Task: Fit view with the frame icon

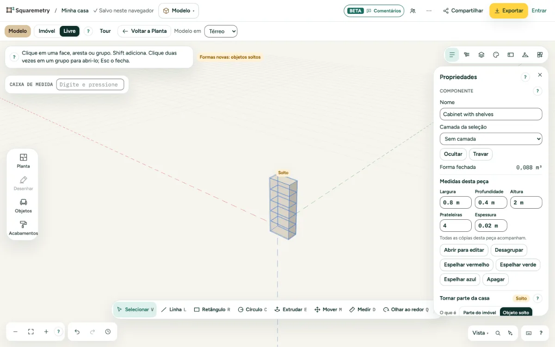Action: (x=31, y=332)
